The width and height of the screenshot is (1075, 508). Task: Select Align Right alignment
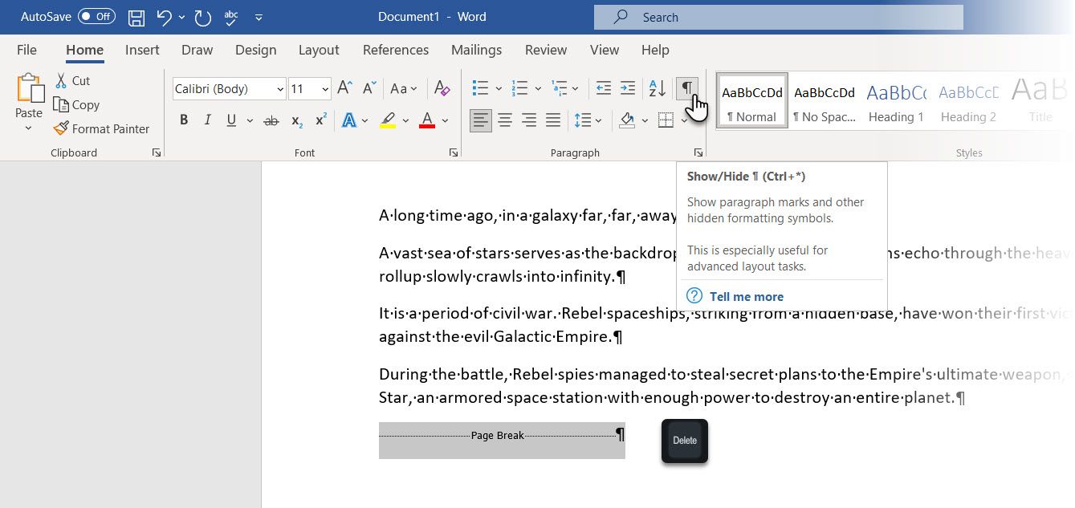(x=529, y=120)
